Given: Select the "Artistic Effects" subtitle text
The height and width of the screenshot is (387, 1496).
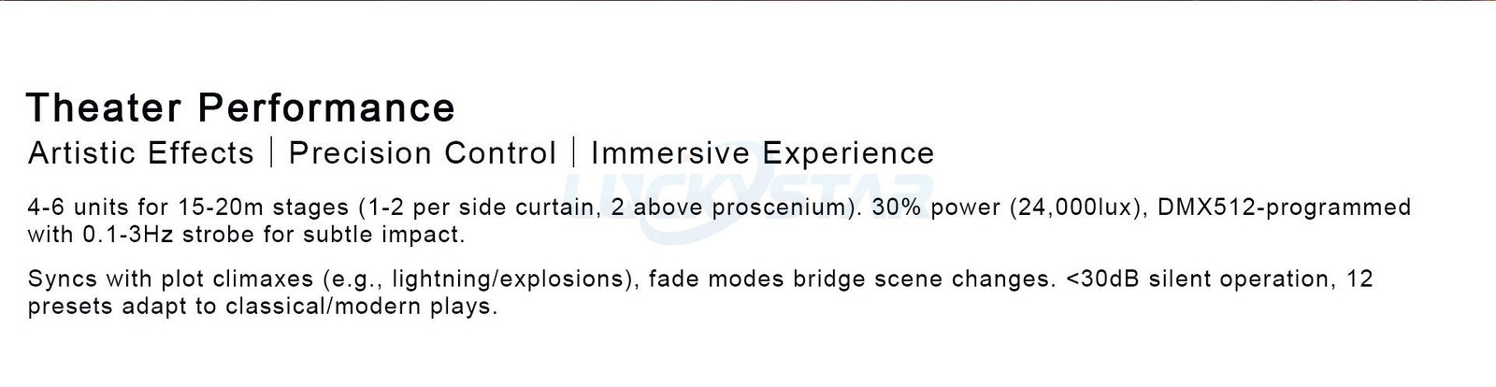Looking at the screenshot, I should 141,153.
